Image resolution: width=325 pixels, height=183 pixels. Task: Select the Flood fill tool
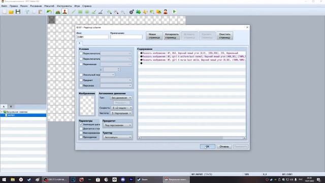[x=93, y=12]
